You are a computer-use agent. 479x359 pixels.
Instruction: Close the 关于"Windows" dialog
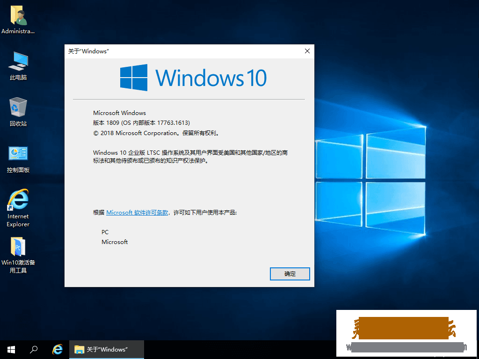coord(307,51)
